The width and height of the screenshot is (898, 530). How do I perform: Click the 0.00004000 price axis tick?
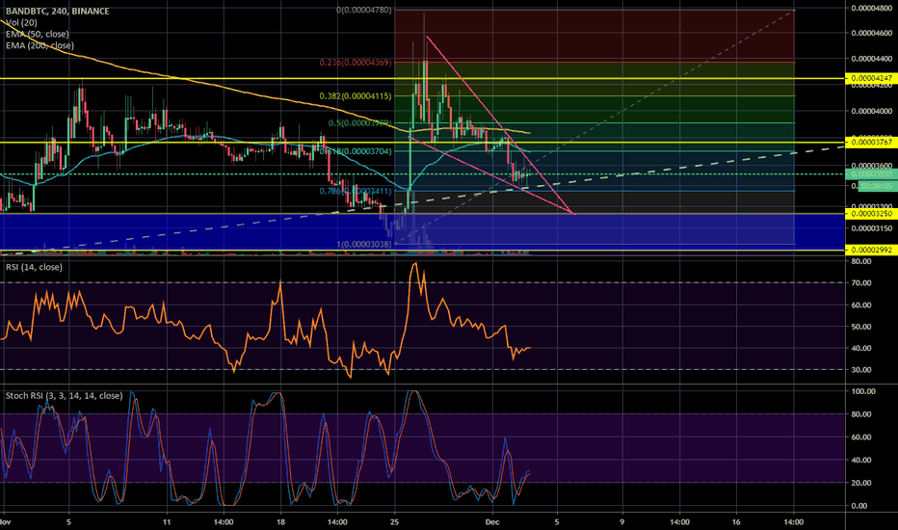pos(872,111)
